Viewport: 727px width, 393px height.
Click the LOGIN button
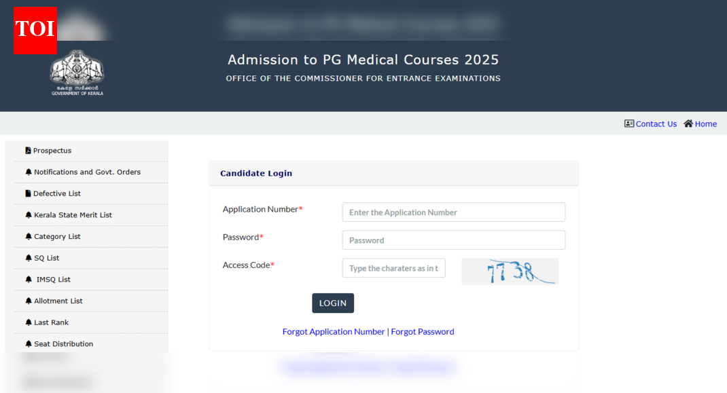[332, 303]
